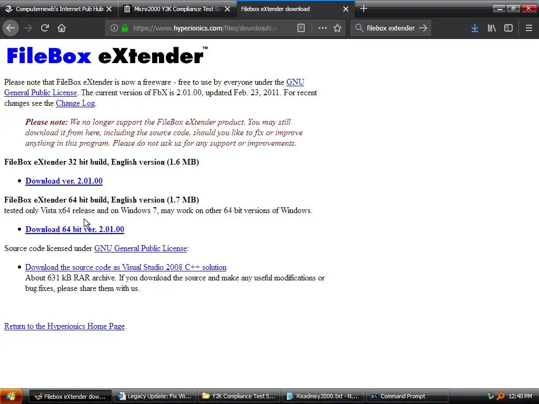Switch to Micro2000 Y2K Compliance Test tab
The image size is (539, 404).
pyautogui.click(x=177, y=9)
